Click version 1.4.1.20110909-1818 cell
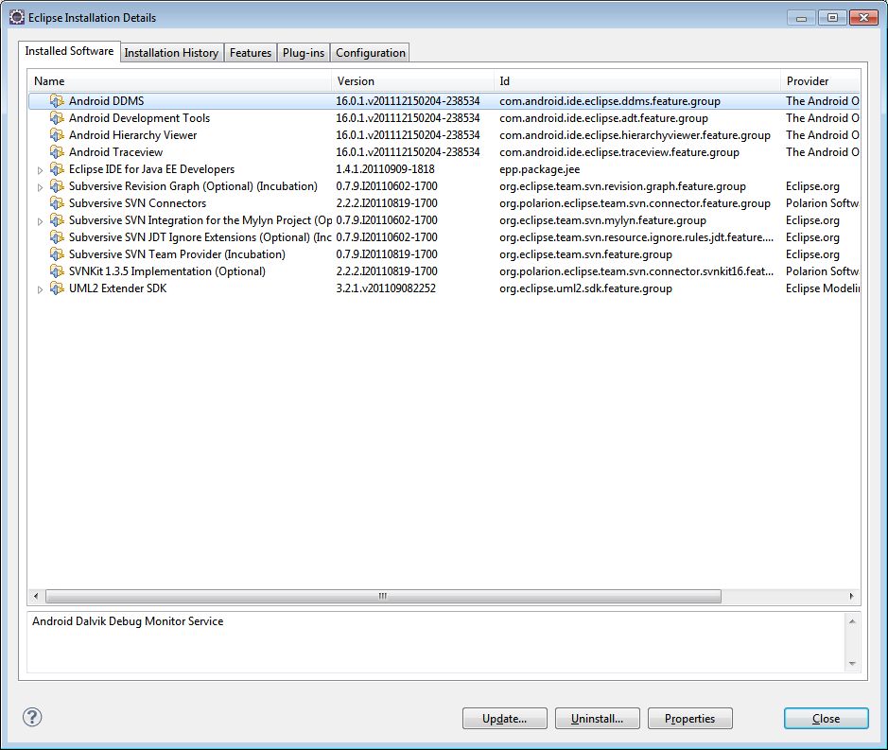 point(385,168)
